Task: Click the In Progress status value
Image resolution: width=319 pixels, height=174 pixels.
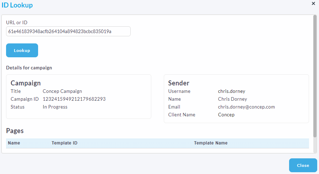Action: (55, 107)
